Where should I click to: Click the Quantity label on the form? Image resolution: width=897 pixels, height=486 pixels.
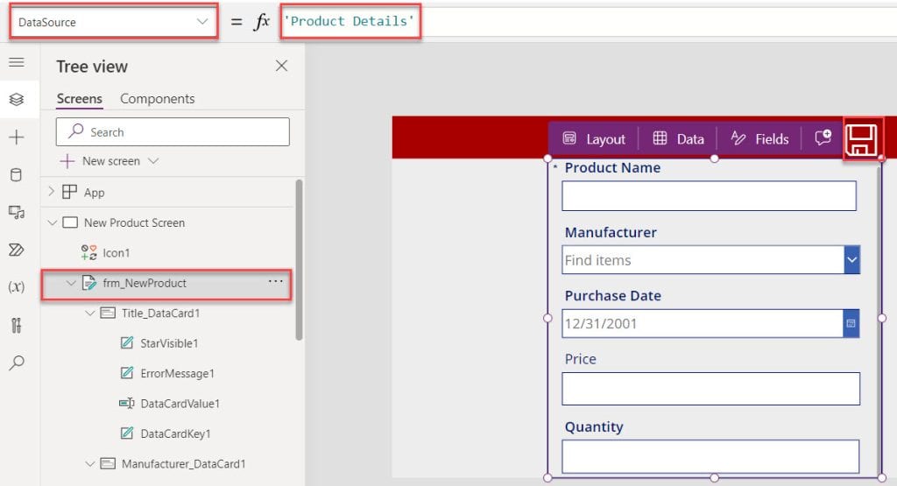(594, 427)
